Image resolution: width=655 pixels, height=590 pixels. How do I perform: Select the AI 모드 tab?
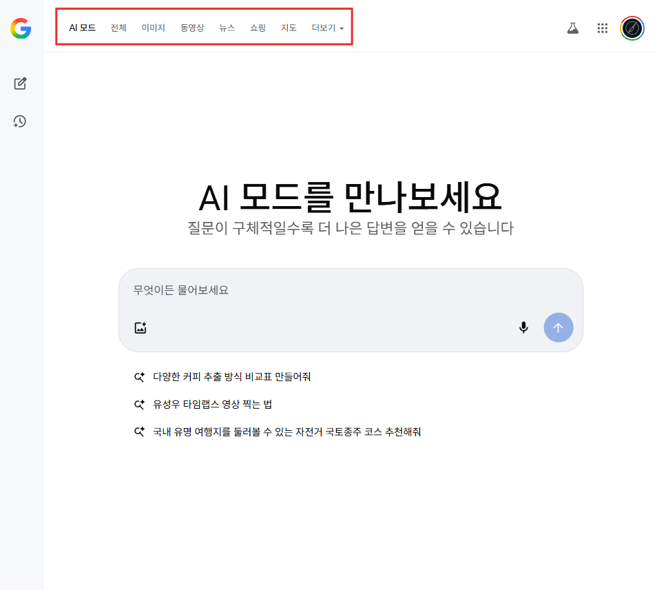83,28
